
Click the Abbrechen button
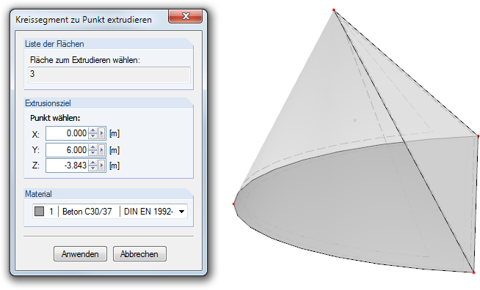point(139,254)
